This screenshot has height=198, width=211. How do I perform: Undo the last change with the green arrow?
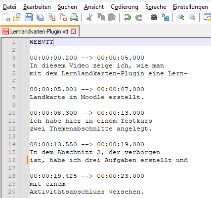(x=127, y=17)
